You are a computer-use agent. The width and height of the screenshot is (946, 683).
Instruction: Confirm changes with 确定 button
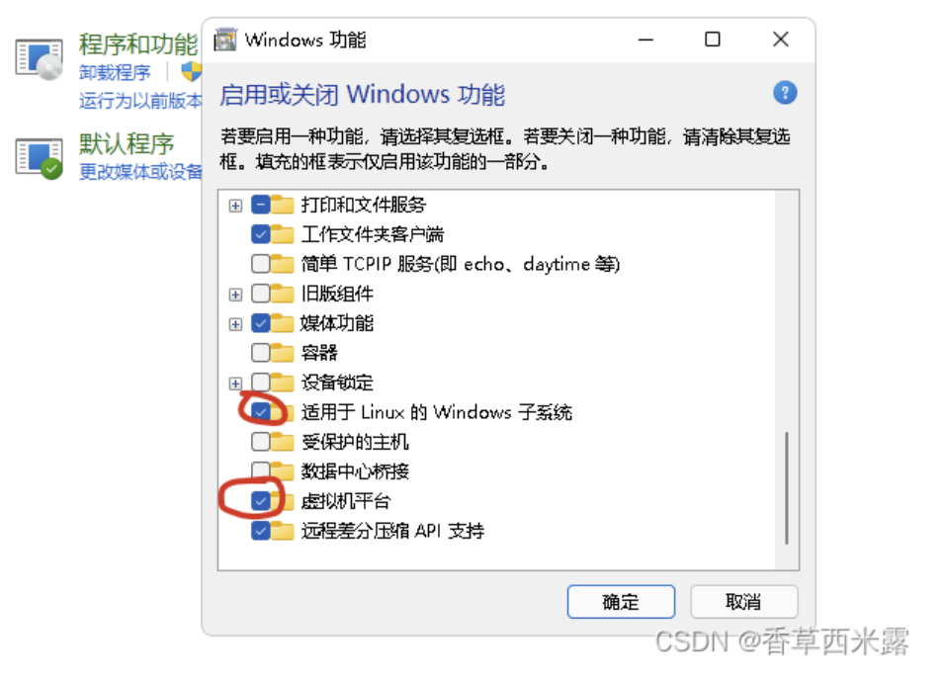[x=621, y=602]
